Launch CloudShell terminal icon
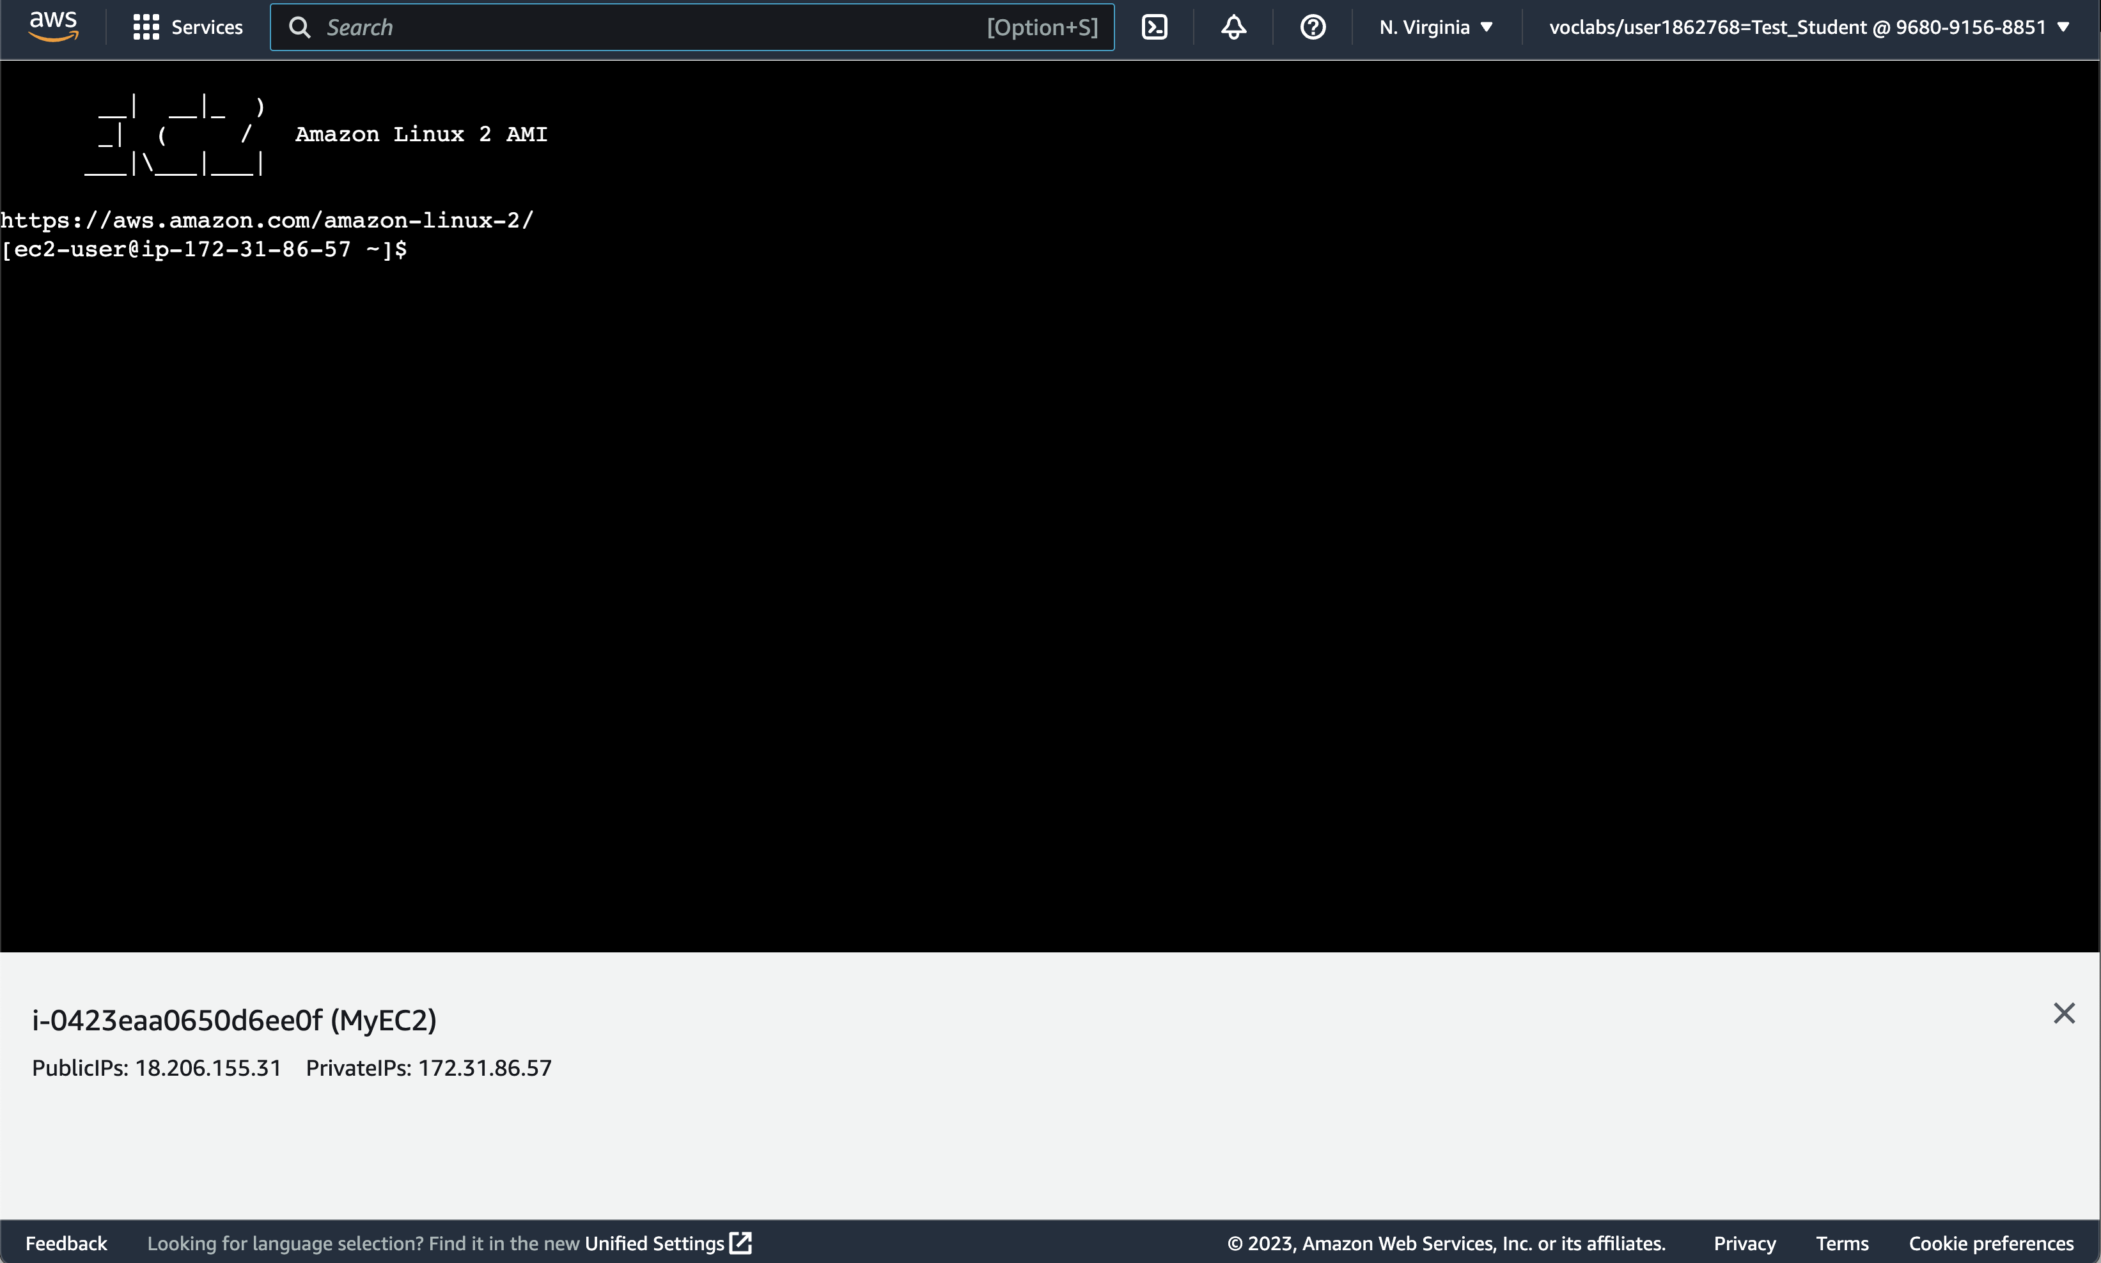2101x1263 pixels. coord(1153,27)
